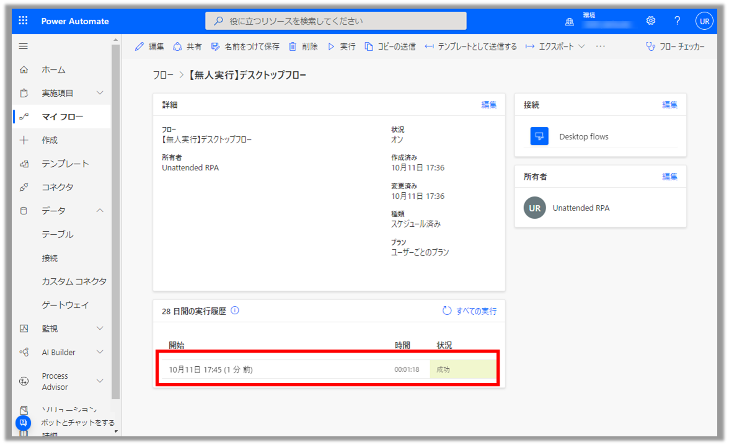Collapse the left navigation hamburger menu

(24, 46)
